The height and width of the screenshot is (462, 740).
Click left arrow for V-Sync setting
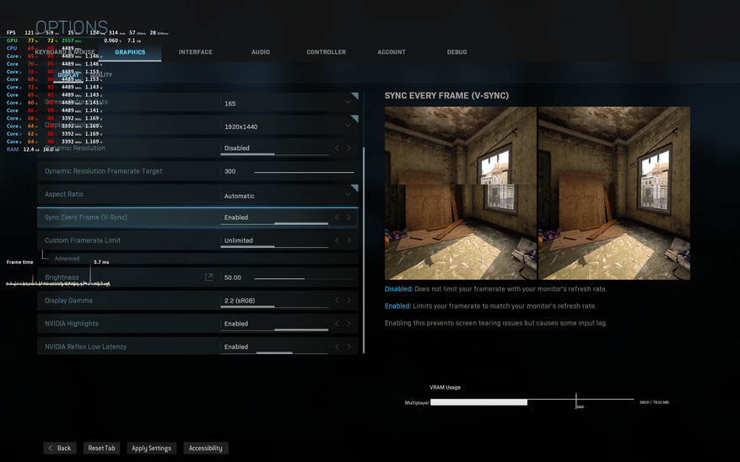(x=337, y=218)
